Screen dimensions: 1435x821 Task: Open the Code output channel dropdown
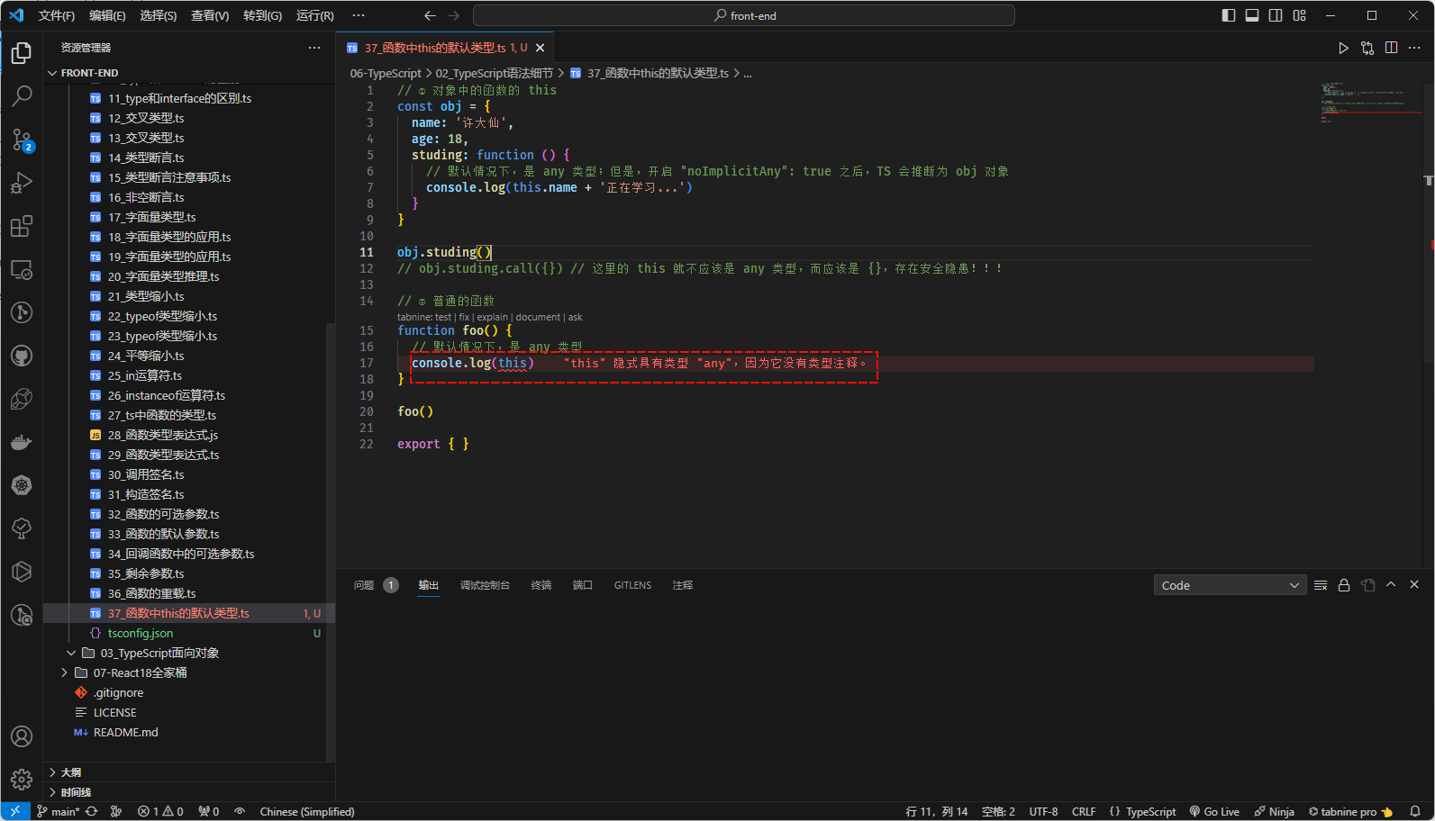pyautogui.click(x=1230, y=585)
